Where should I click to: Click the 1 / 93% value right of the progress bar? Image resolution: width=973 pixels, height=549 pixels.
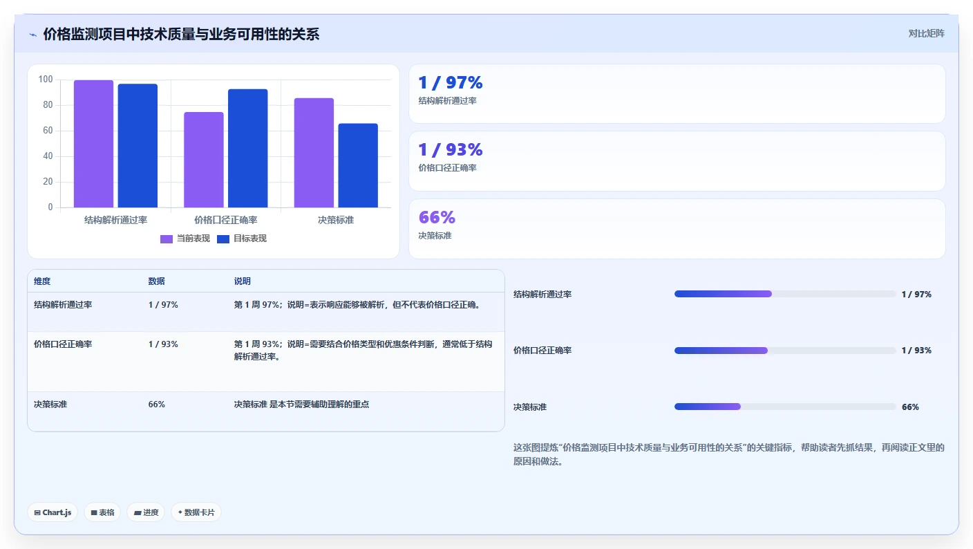(916, 351)
